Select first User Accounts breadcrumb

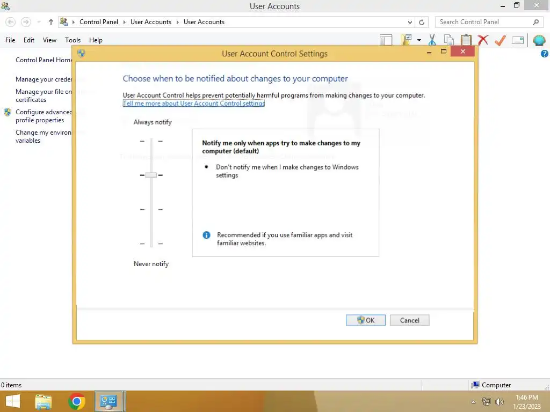pyautogui.click(x=151, y=21)
